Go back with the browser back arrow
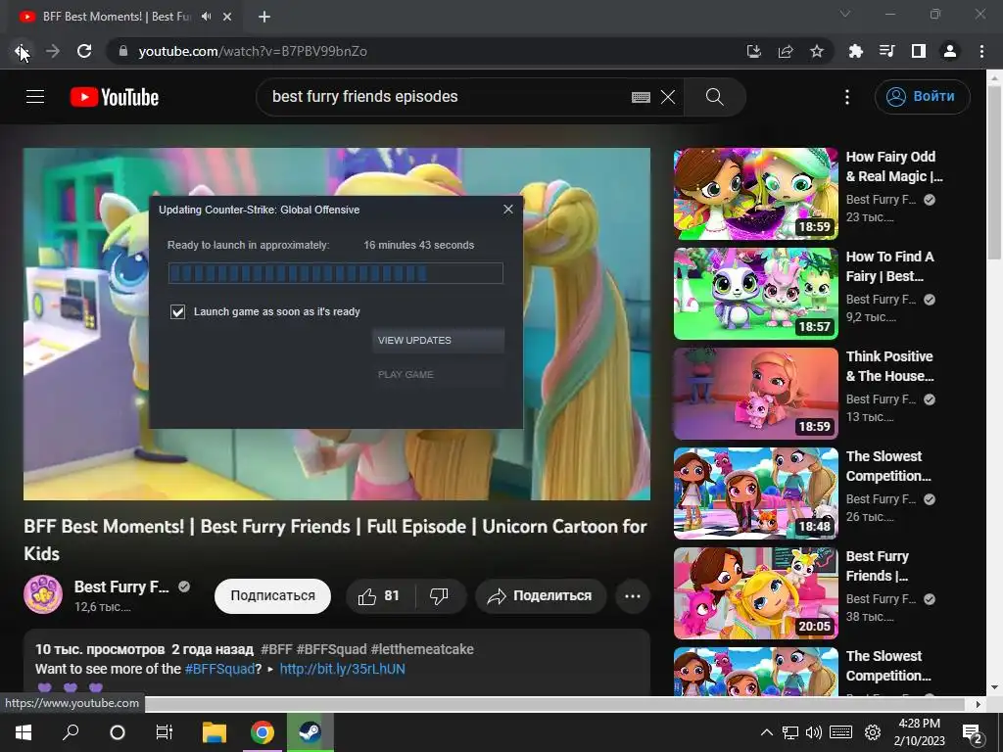This screenshot has width=1003, height=752. click(x=22, y=51)
